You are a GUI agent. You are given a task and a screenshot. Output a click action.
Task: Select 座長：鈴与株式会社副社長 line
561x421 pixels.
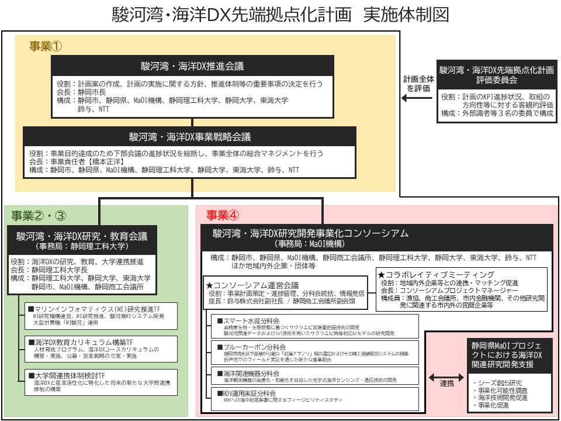coord(282,301)
